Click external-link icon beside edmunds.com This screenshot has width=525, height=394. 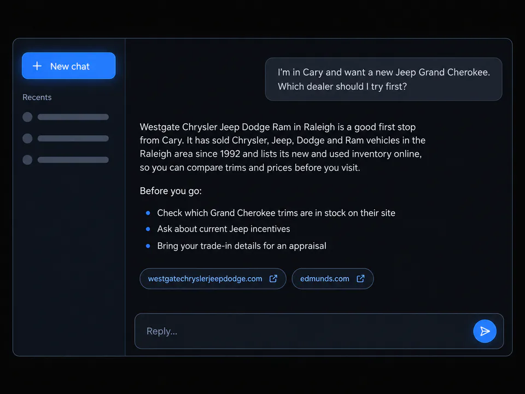360,279
